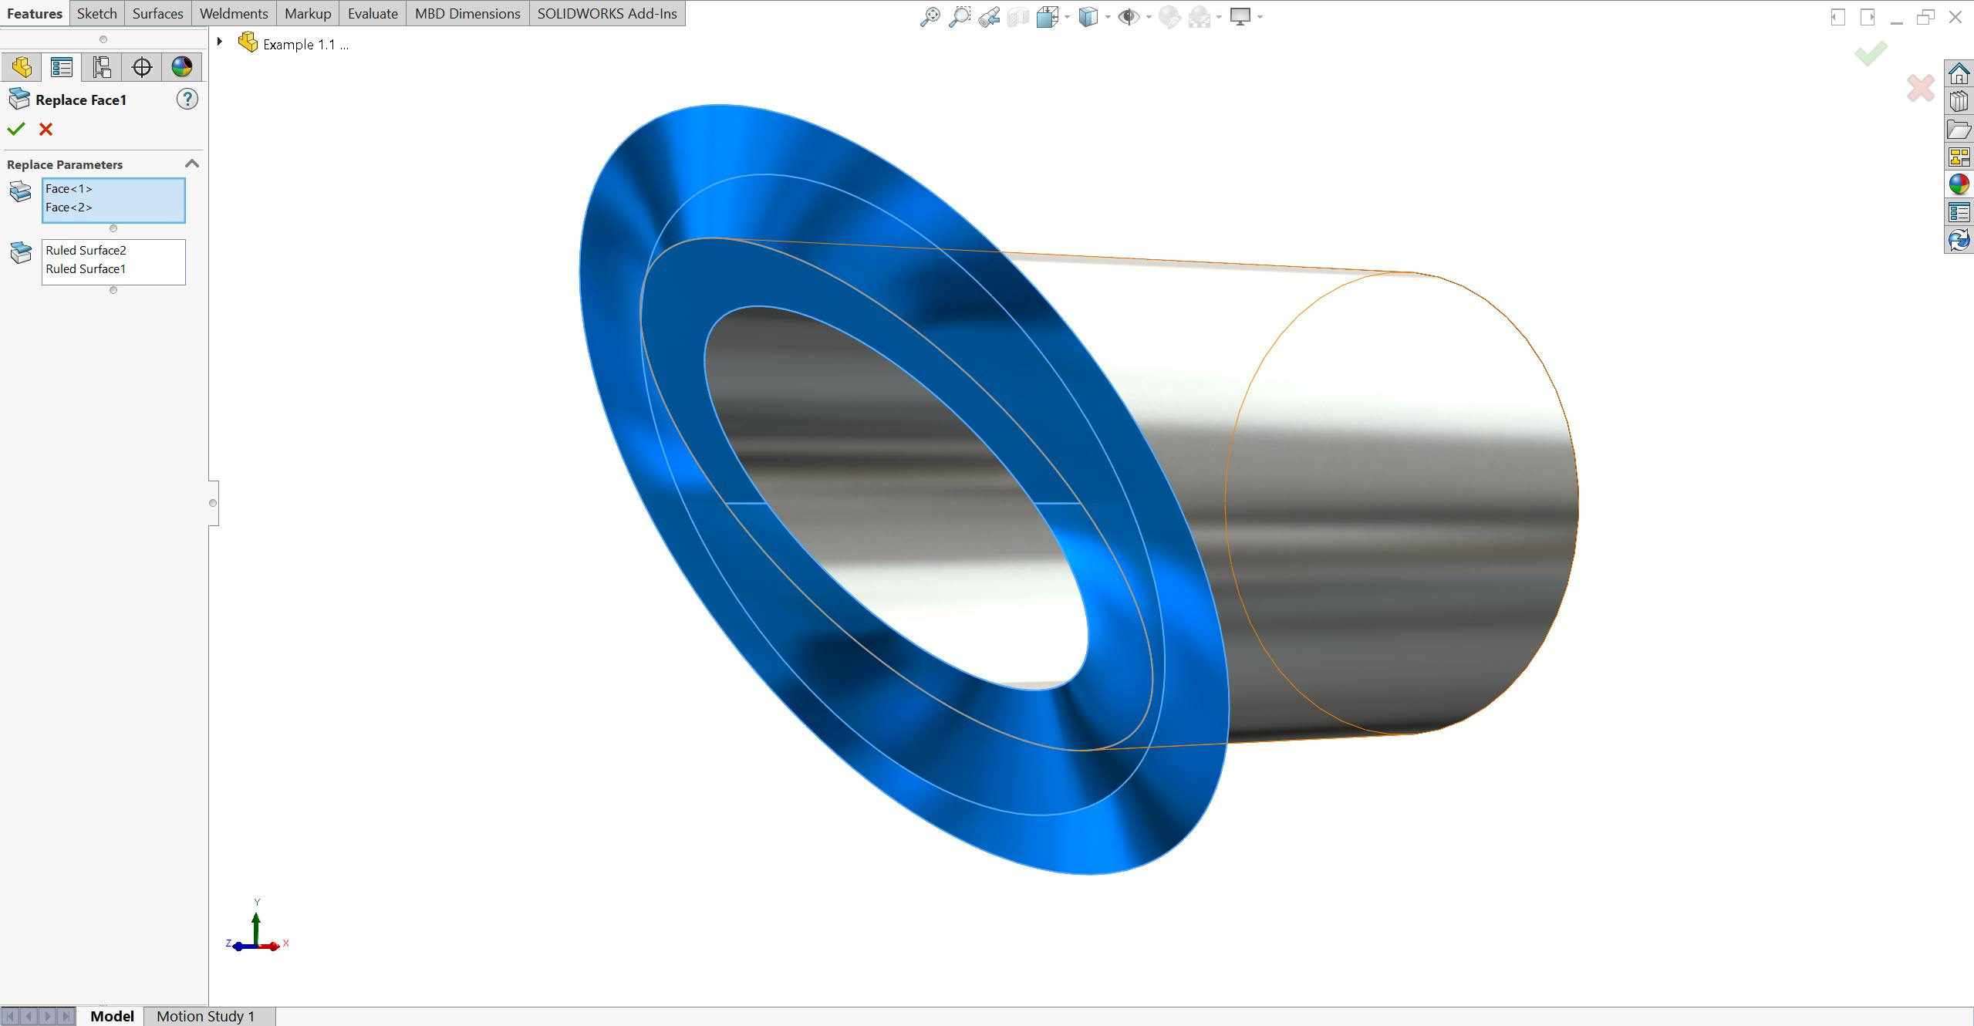Switch to the Surfaces ribbon tab

point(157,12)
